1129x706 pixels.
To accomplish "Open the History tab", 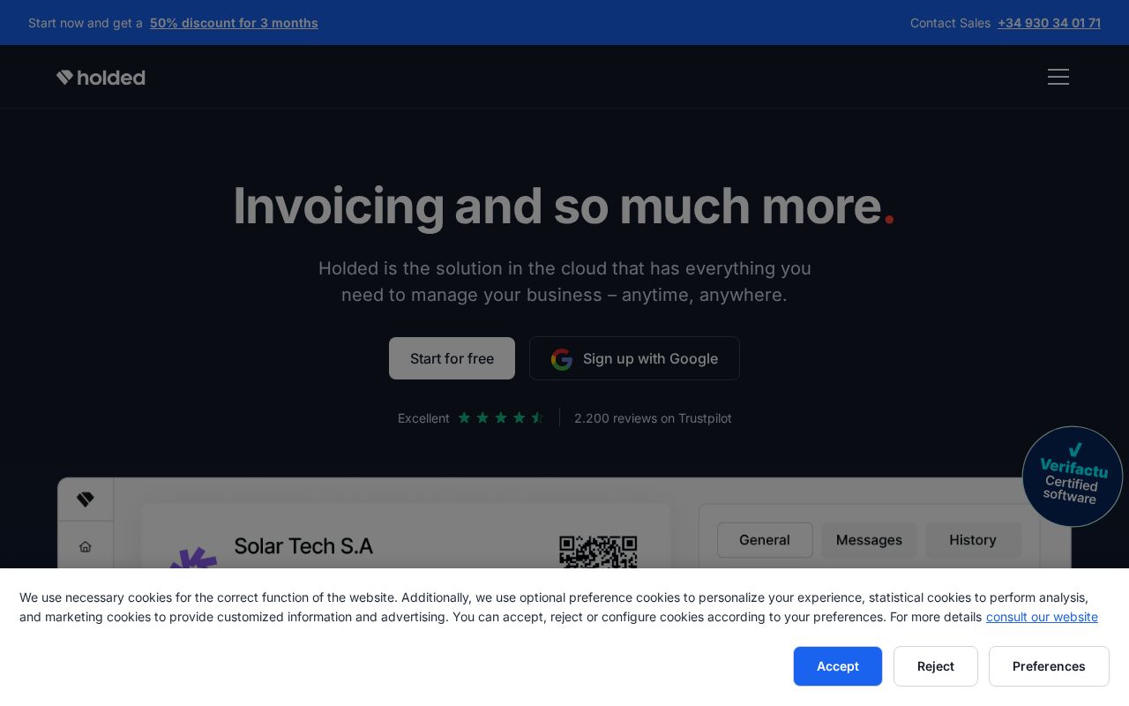I will click(x=973, y=540).
